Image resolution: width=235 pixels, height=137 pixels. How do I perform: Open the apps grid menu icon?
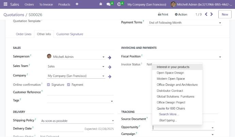tap(5, 4)
